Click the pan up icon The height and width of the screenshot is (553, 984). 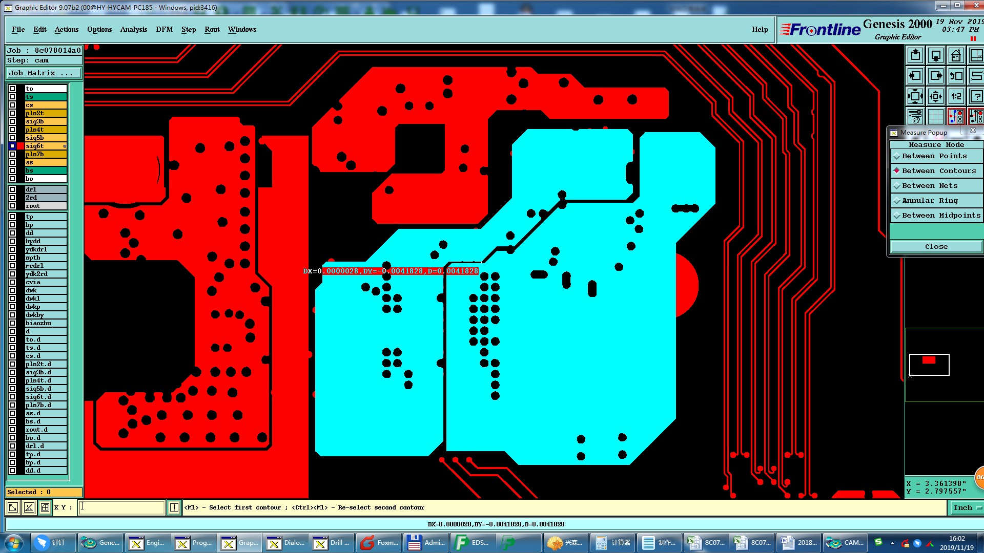(x=915, y=56)
